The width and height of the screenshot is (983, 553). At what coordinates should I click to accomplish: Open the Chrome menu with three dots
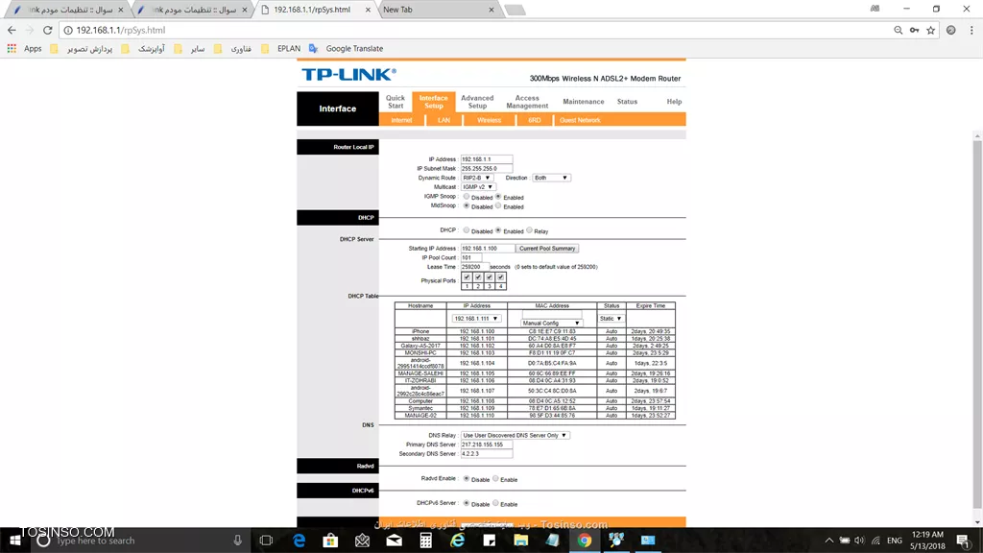[x=971, y=30]
